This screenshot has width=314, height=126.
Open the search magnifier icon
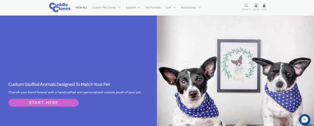[x=246, y=5]
